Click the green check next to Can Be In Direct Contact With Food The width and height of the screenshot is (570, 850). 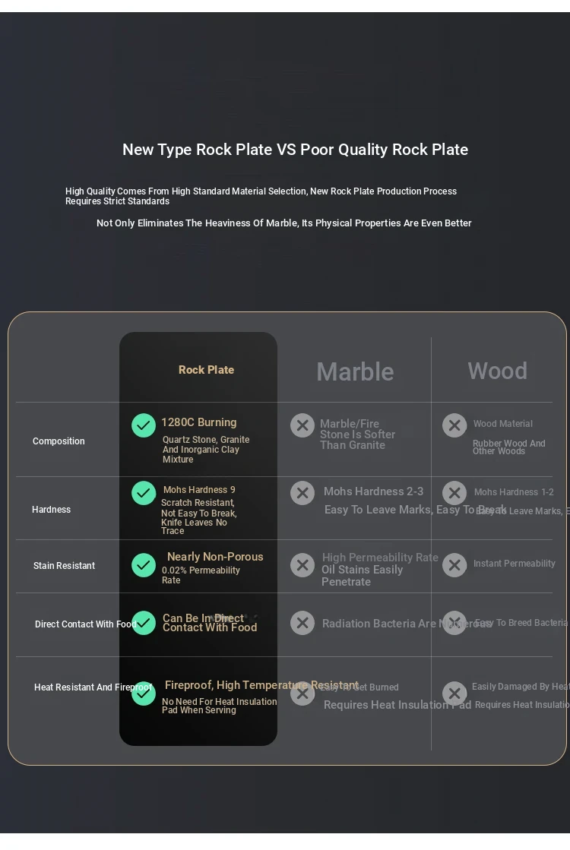pyautogui.click(x=144, y=623)
